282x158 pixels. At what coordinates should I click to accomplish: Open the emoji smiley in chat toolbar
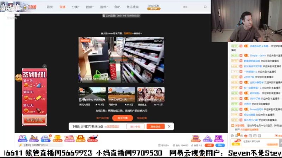click(x=232, y=136)
